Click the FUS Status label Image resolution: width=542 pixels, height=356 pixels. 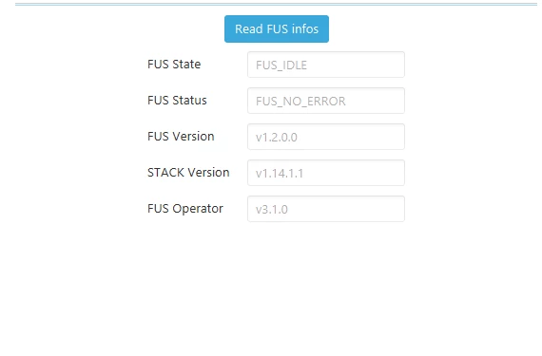tap(177, 101)
